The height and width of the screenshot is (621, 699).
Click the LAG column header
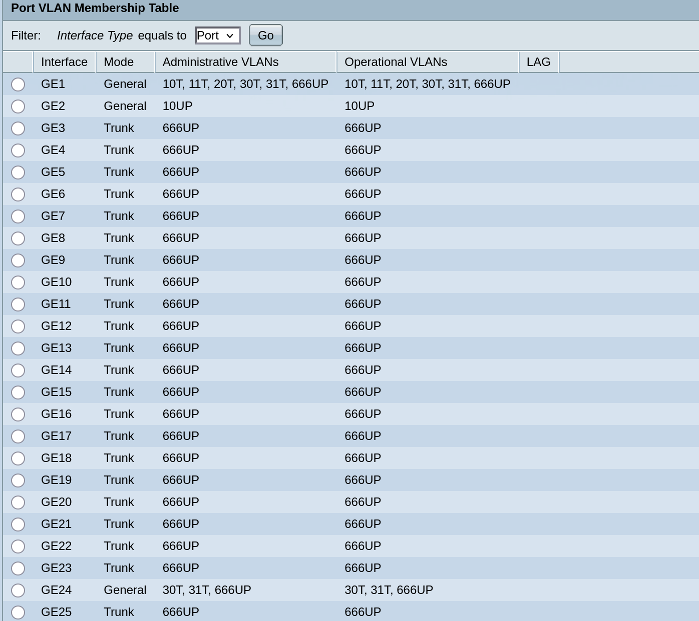pos(538,62)
